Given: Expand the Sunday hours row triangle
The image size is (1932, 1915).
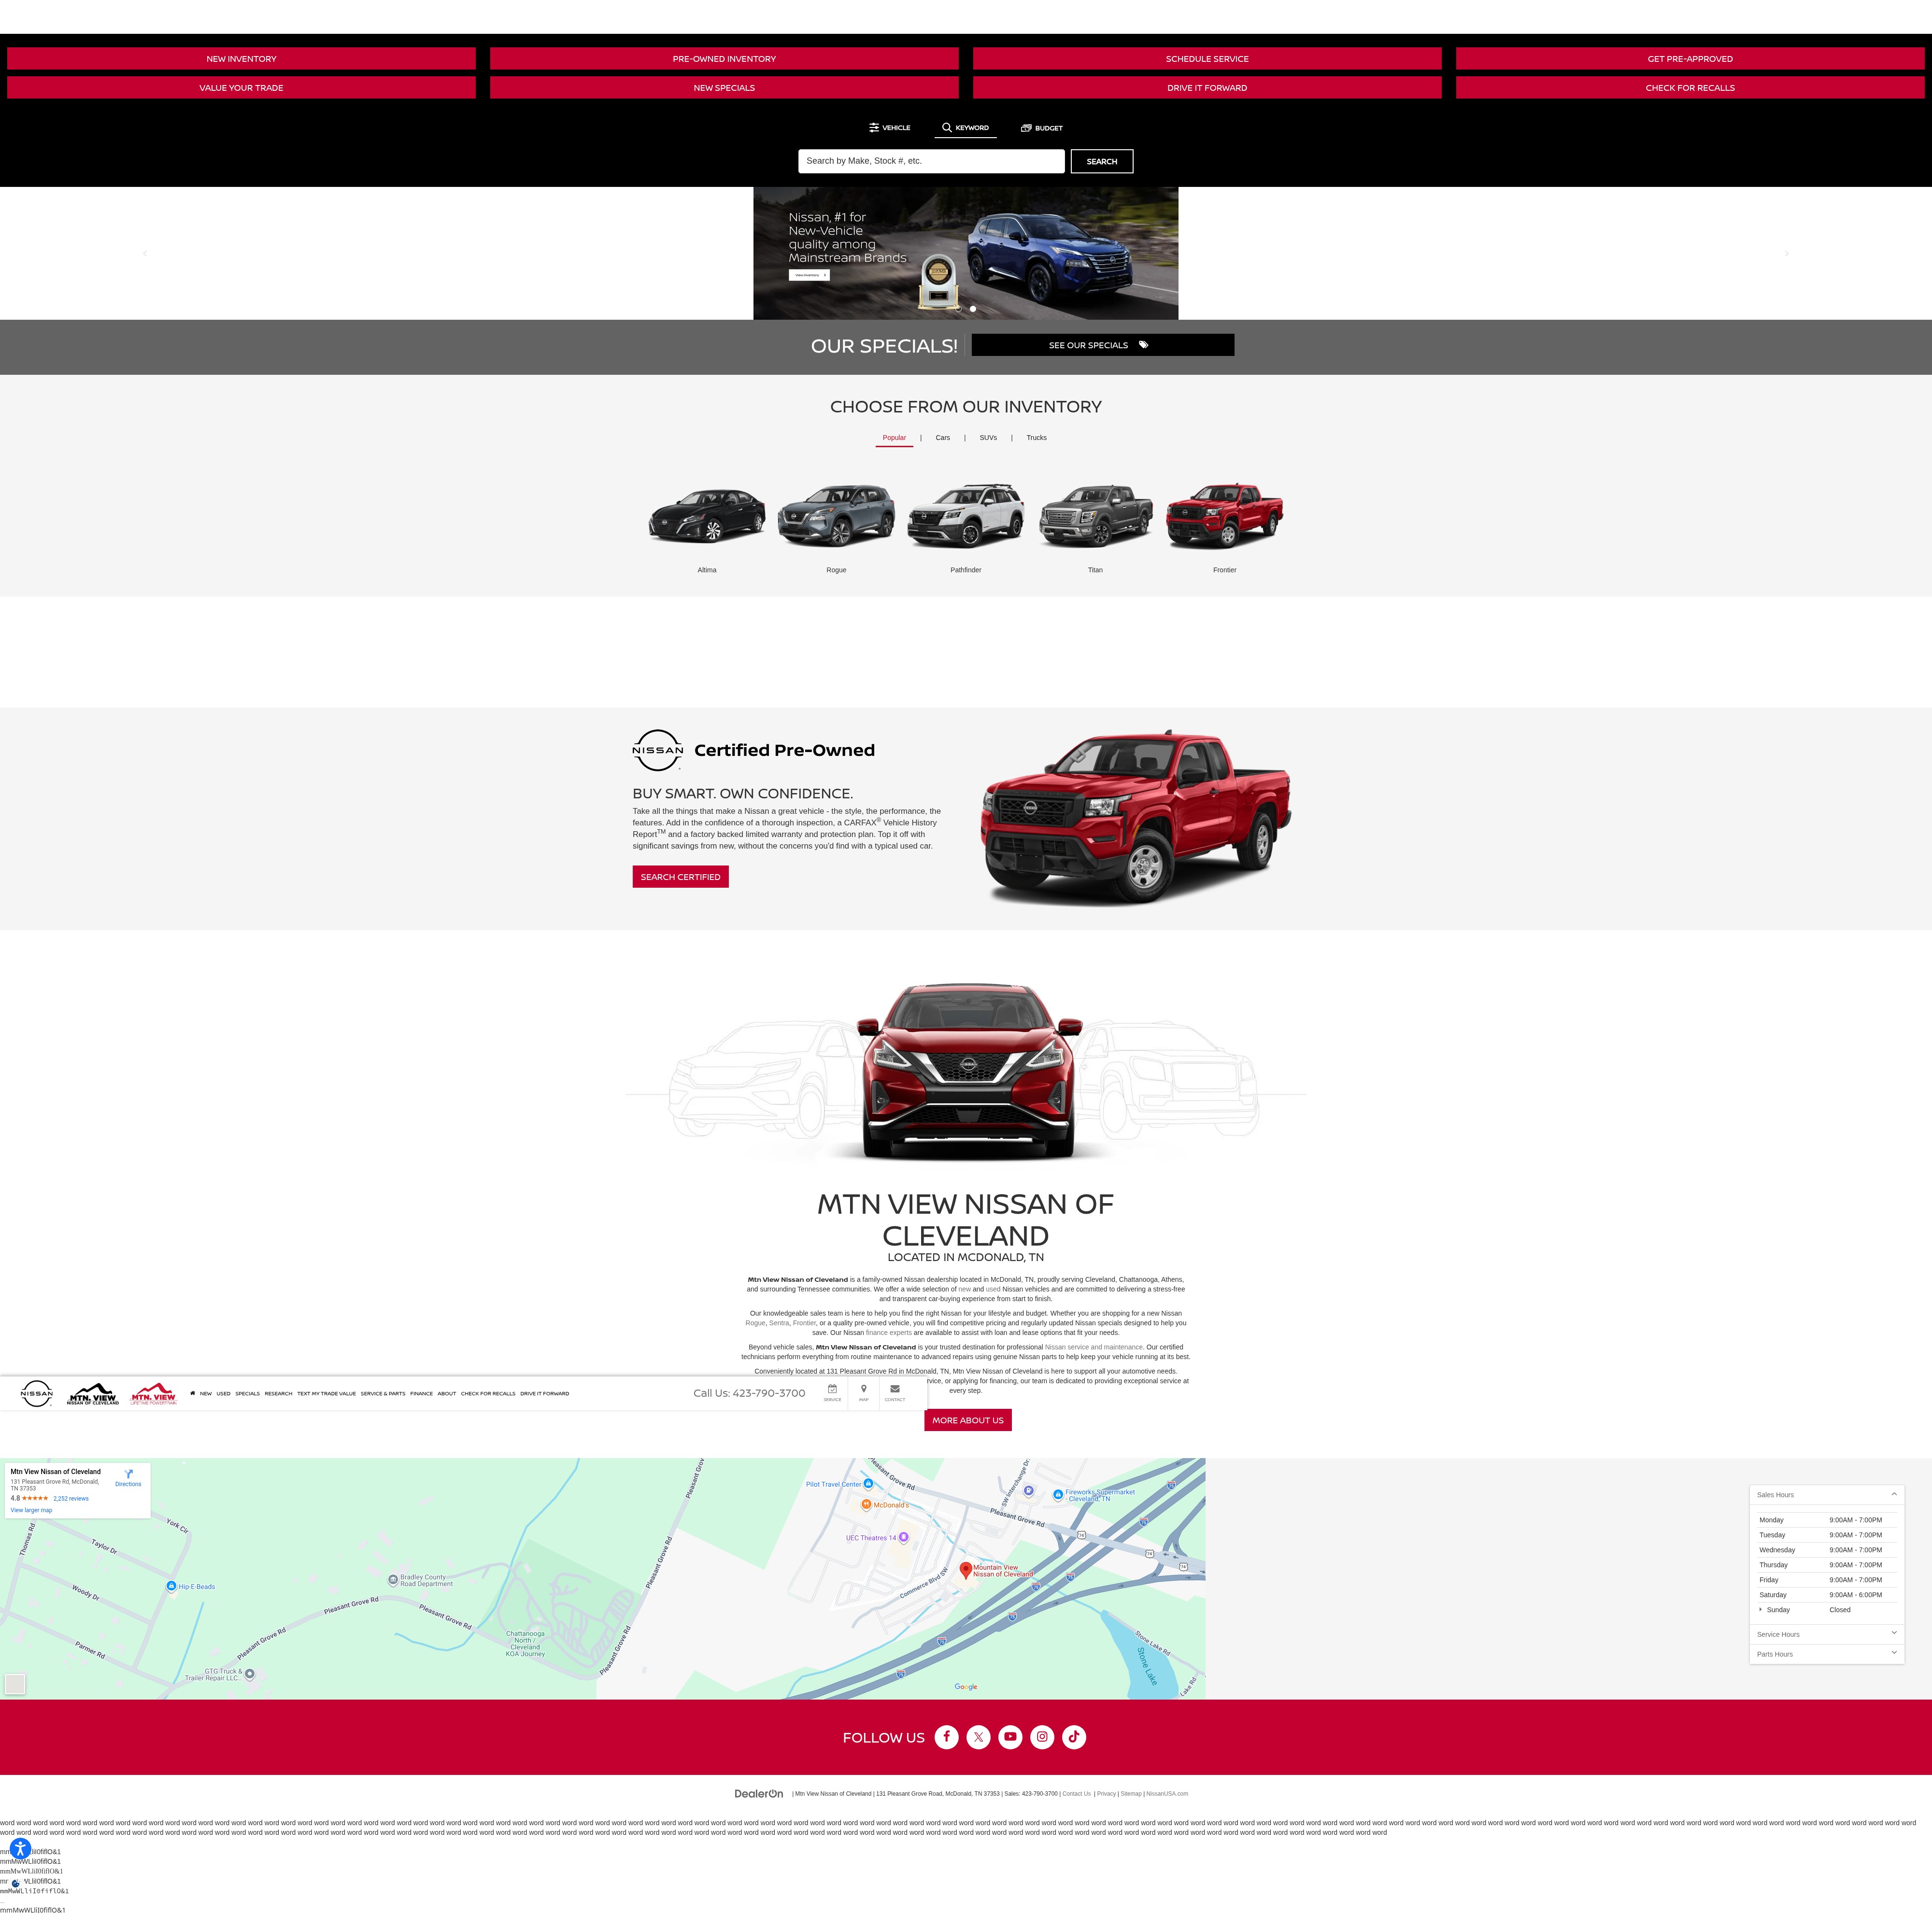Looking at the screenshot, I should pyautogui.click(x=1760, y=1609).
